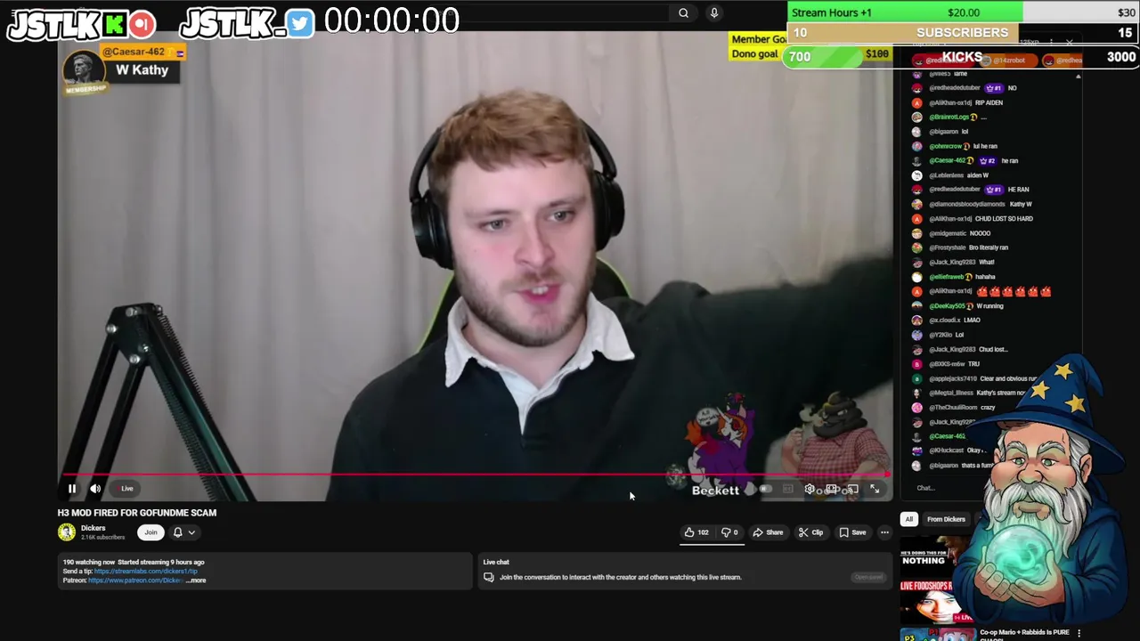Create a clip with the Clip button

tap(810, 532)
